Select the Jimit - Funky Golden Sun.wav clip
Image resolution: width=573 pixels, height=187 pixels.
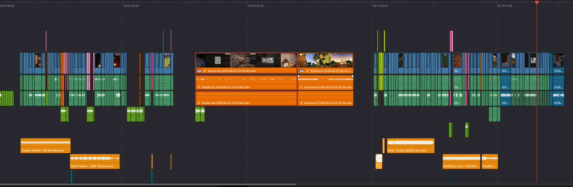tap(411, 146)
